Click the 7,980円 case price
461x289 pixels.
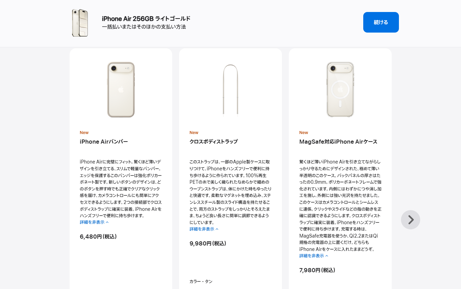(317, 270)
